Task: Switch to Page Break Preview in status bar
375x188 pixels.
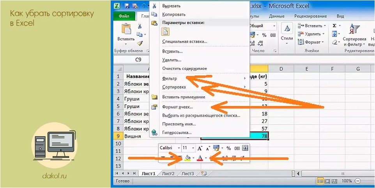Action: click(335, 181)
